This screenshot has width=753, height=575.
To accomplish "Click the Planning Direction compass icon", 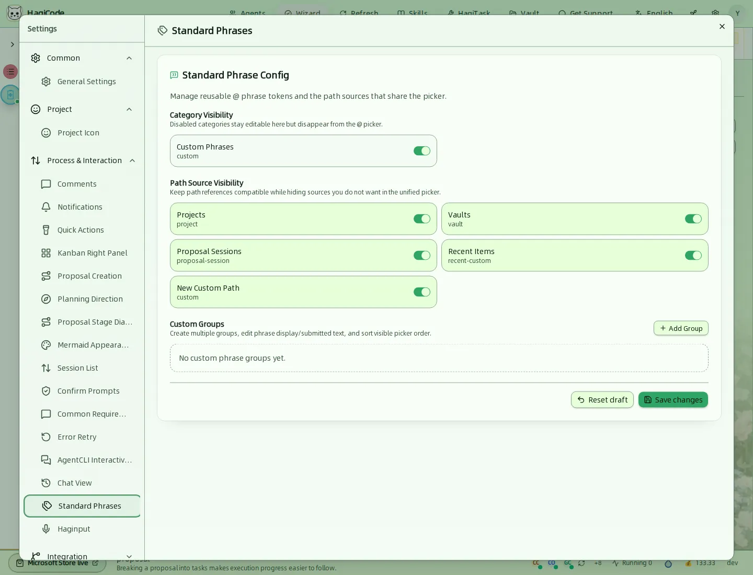I will [x=46, y=299].
